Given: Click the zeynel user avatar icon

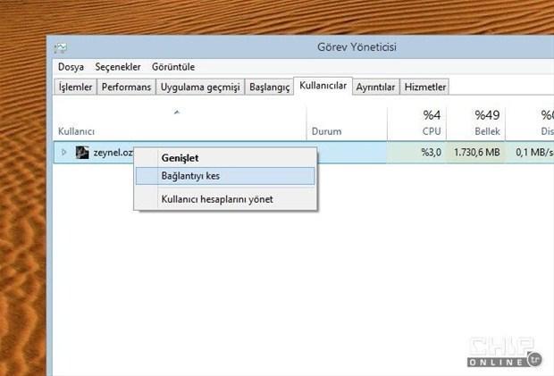Looking at the screenshot, I should (x=81, y=153).
